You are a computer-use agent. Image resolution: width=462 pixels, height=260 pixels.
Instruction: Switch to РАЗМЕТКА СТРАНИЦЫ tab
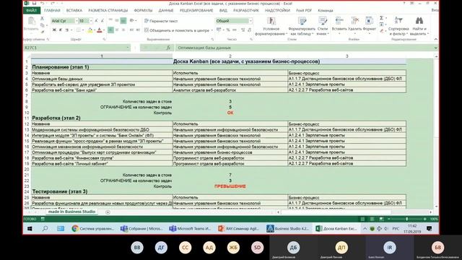coord(108,11)
